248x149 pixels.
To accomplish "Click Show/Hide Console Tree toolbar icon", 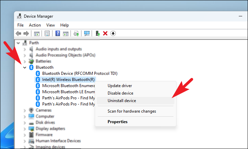I will 37,33.
